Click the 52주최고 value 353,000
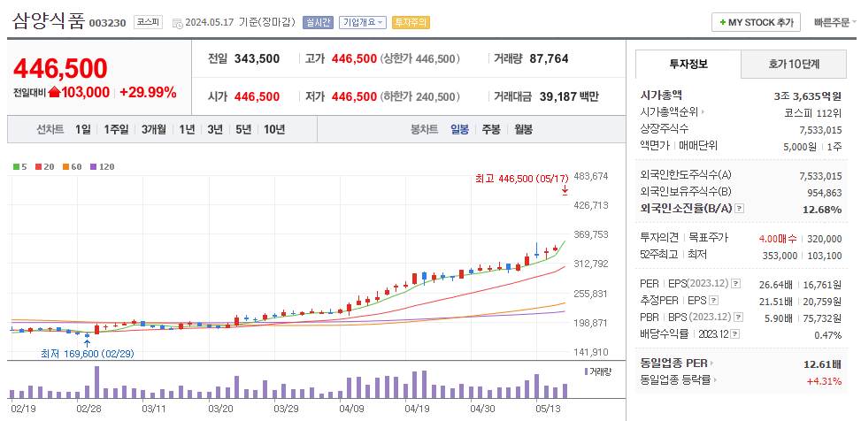 (780, 256)
